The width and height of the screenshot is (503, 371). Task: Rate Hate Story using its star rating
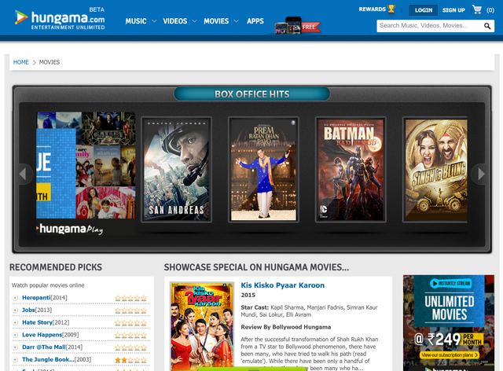pos(130,323)
